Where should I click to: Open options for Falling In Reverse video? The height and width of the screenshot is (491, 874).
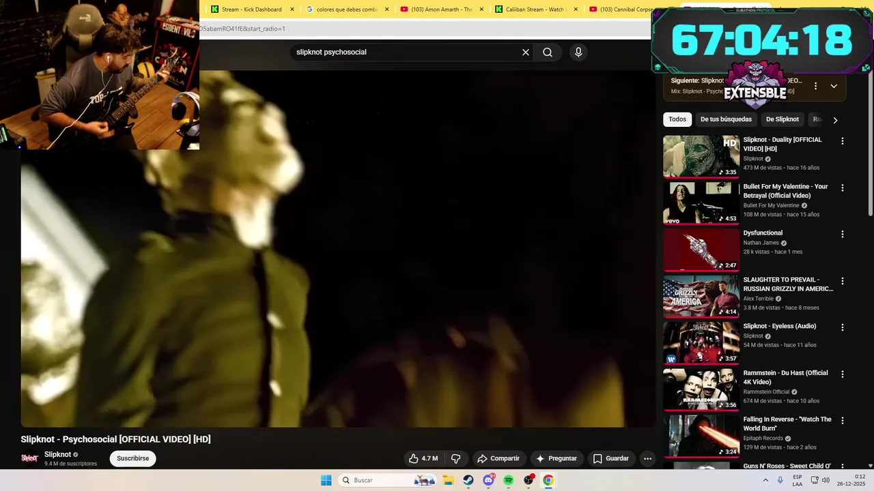842,421
